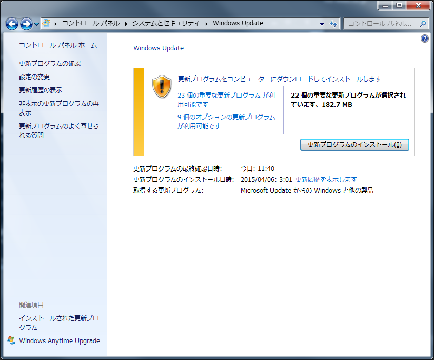Viewport: 434px width, 360px height.
Task: Click the magnifier search icon
Action: (x=423, y=24)
